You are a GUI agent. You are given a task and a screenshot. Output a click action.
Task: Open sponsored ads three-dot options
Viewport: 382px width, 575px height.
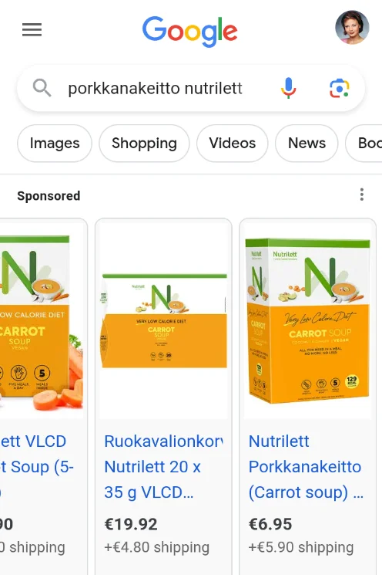(x=361, y=194)
